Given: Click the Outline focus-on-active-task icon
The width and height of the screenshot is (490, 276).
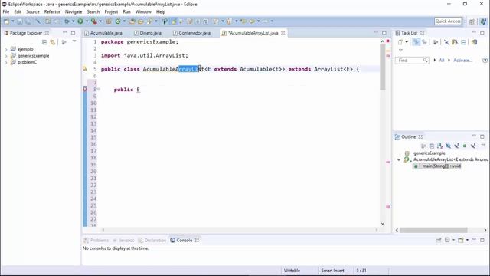Looking at the screenshot, I should [x=423, y=146].
